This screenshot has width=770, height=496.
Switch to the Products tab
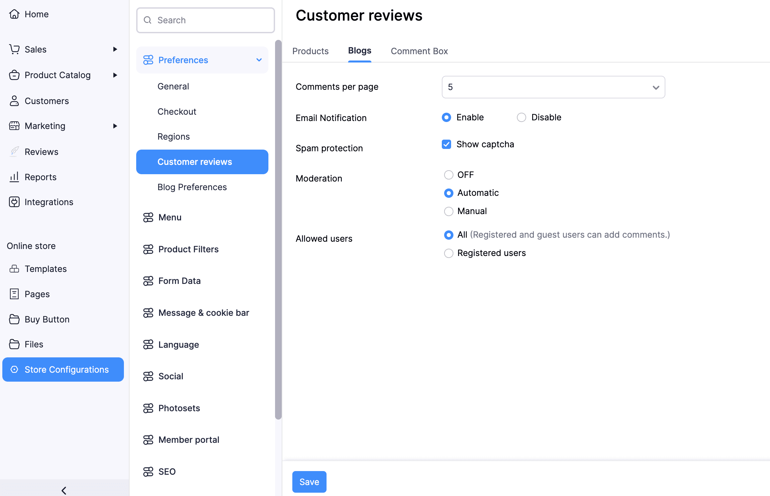pos(310,51)
